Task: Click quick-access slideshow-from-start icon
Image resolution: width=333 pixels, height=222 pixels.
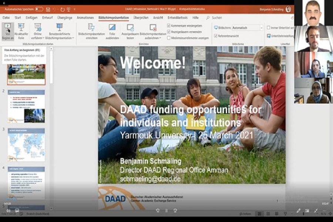Action: [x=68, y=9]
